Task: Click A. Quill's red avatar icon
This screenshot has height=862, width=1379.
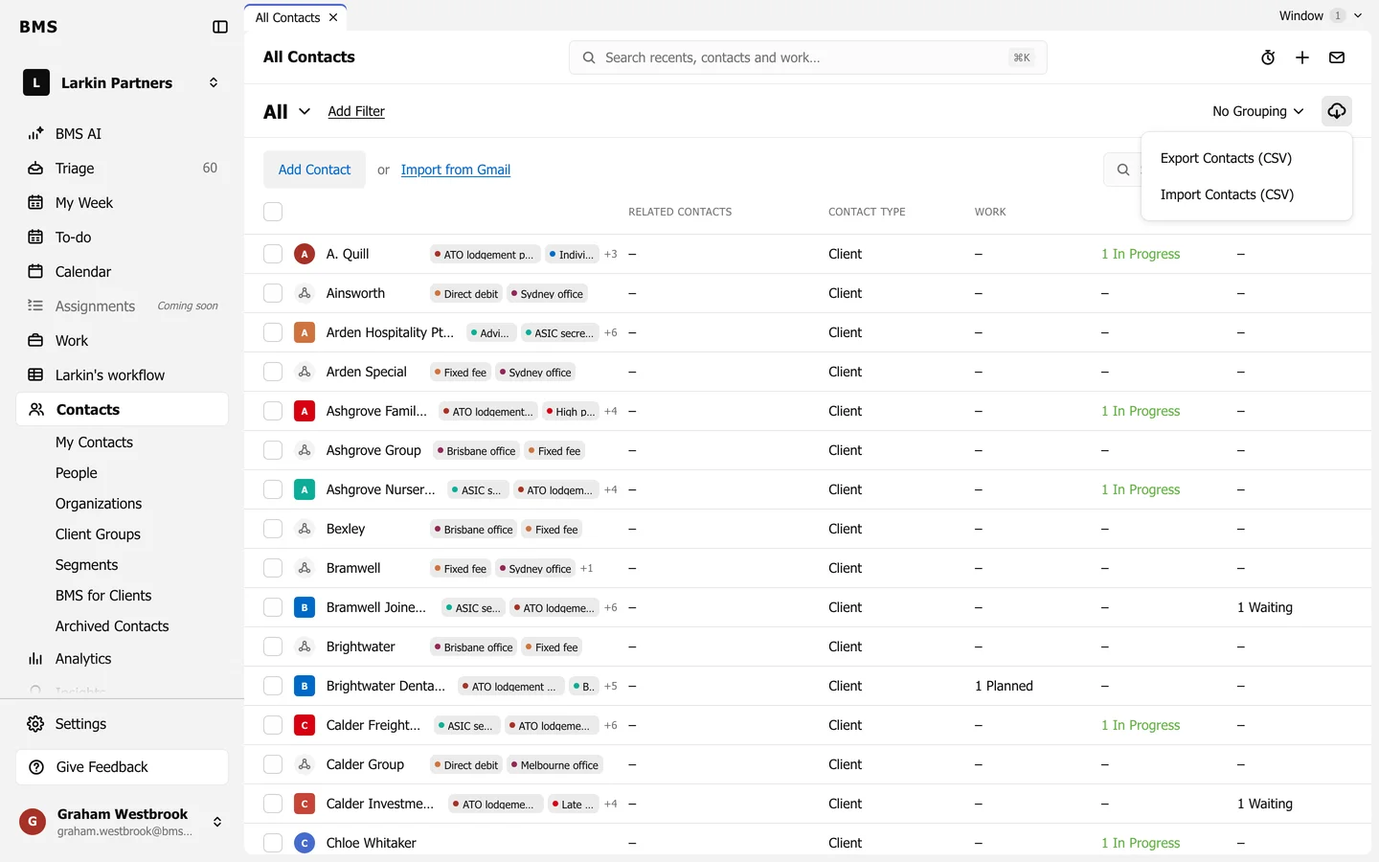Action: (305, 254)
